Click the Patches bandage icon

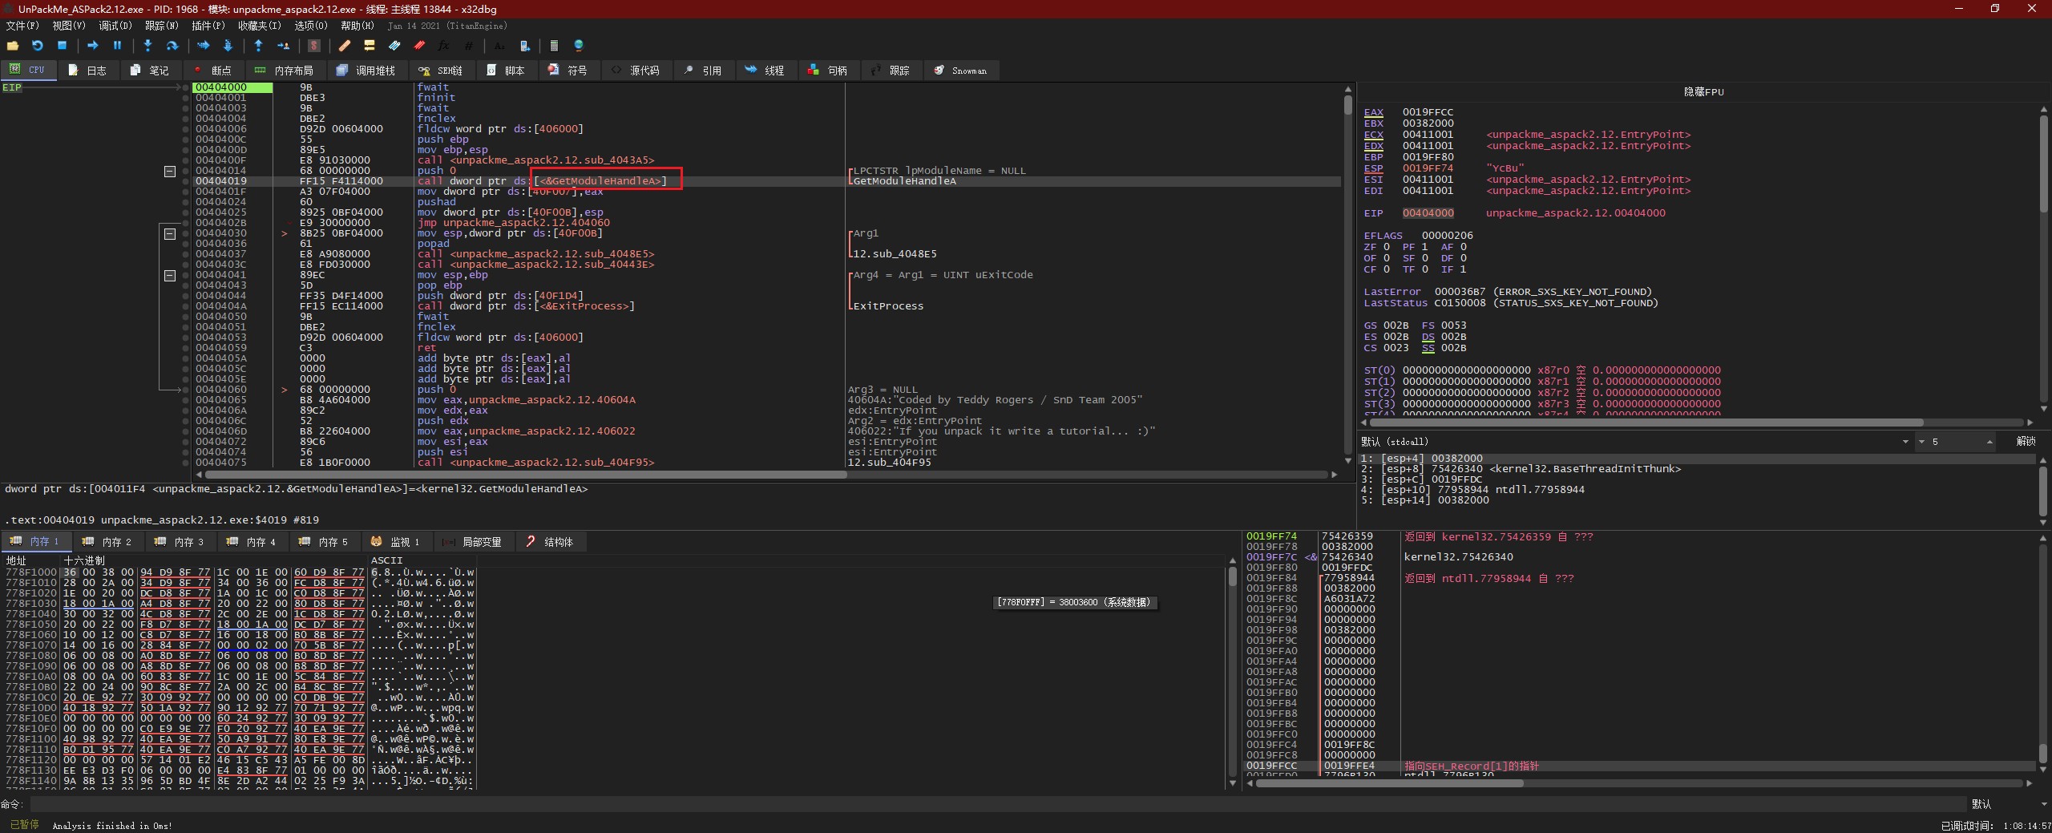pyautogui.click(x=345, y=46)
